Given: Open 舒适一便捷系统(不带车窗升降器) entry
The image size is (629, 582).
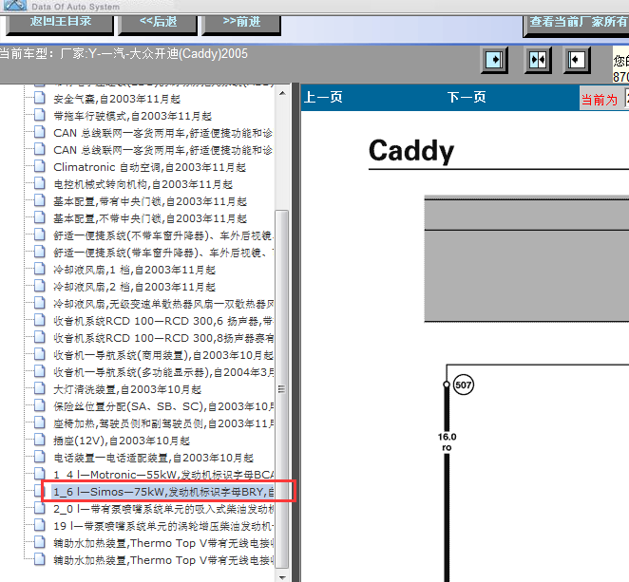Looking at the screenshot, I should click(163, 235).
